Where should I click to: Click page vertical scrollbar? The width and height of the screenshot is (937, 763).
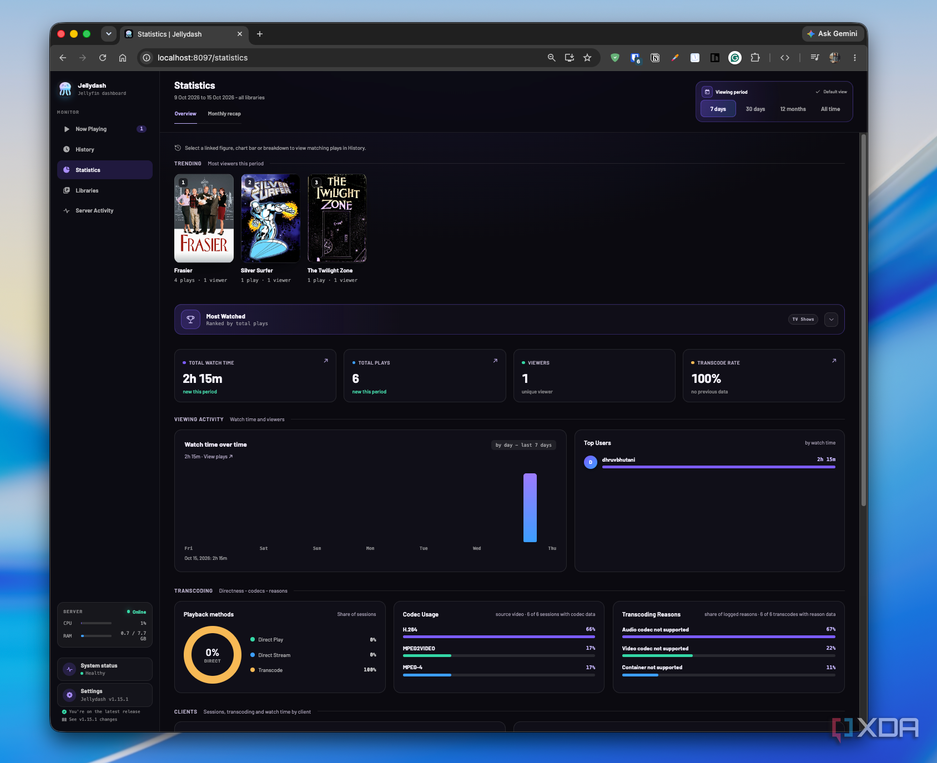pos(863,320)
